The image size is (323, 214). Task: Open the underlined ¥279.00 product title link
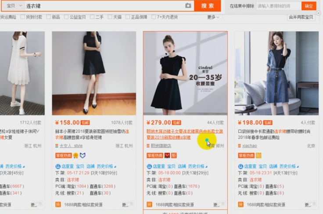click(x=185, y=134)
